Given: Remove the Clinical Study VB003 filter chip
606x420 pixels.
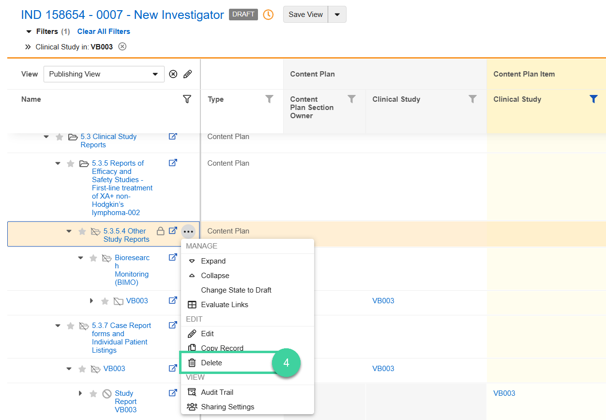Looking at the screenshot, I should [x=122, y=47].
